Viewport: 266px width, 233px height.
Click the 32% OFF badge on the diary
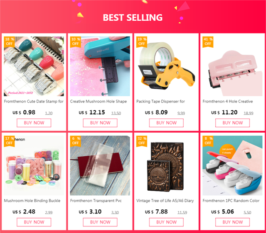pyautogui.click(x=142, y=141)
